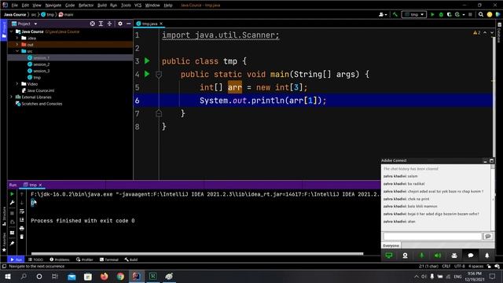Image resolution: width=503 pixels, height=283 pixels.
Task: Collapse the src folder in project tree
Action: click(17, 51)
